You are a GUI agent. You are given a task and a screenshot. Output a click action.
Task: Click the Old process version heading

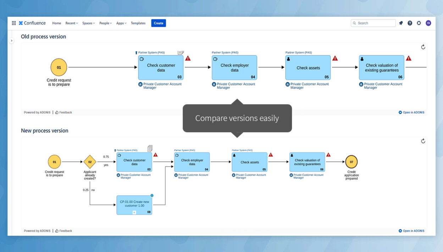coord(43,37)
